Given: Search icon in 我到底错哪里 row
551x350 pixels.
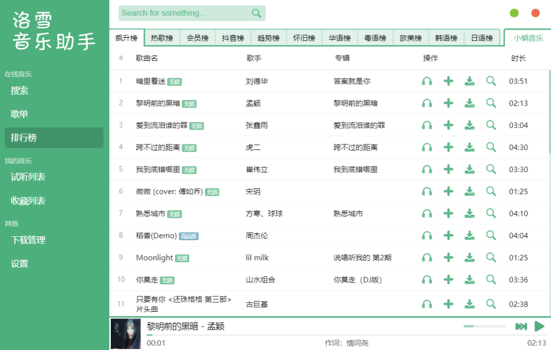Looking at the screenshot, I should [491, 169].
